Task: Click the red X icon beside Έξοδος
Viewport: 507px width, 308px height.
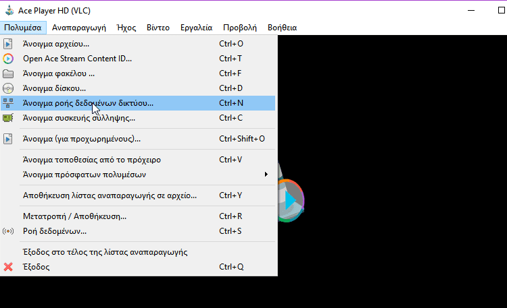Action: pyautogui.click(x=8, y=267)
